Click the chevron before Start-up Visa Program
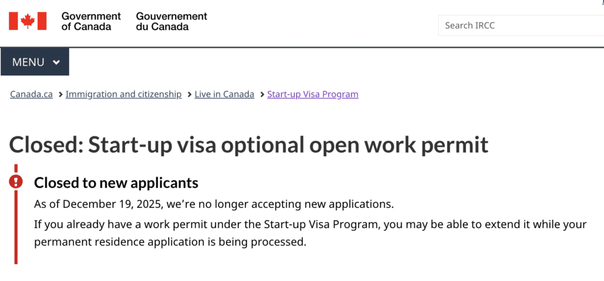 (x=261, y=94)
